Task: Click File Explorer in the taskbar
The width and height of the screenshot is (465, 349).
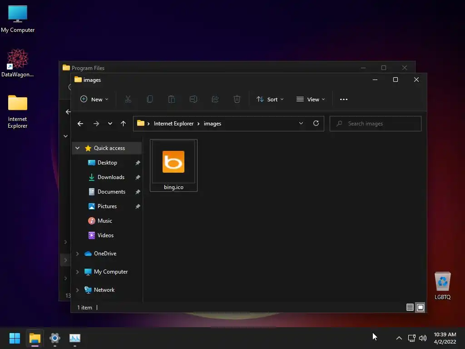Action: pos(35,338)
